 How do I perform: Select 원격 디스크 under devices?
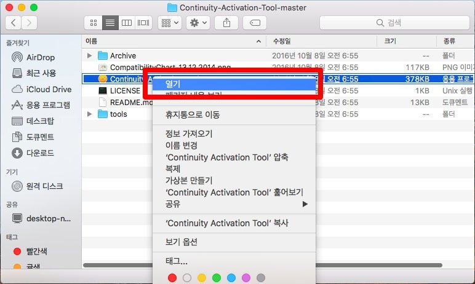(38, 186)
